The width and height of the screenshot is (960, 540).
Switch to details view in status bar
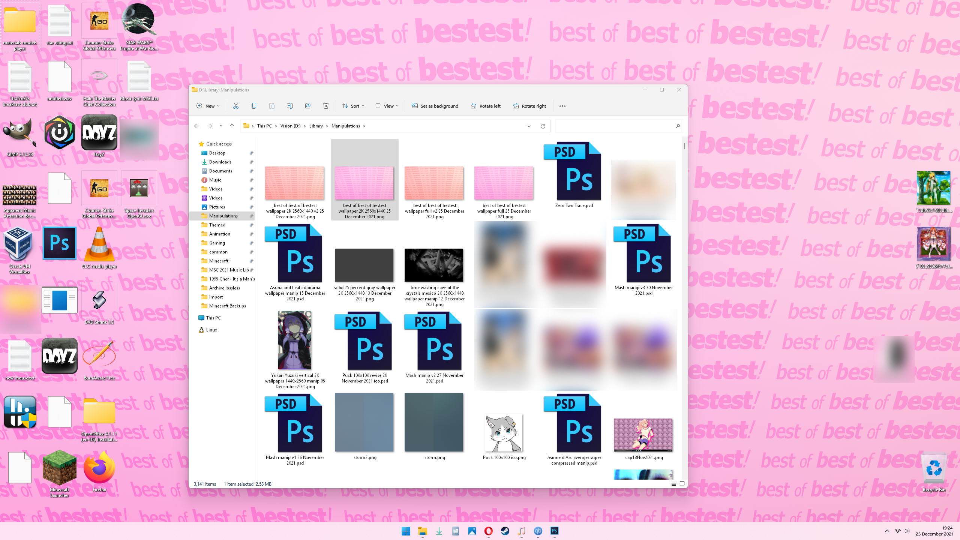pos(673,484)
